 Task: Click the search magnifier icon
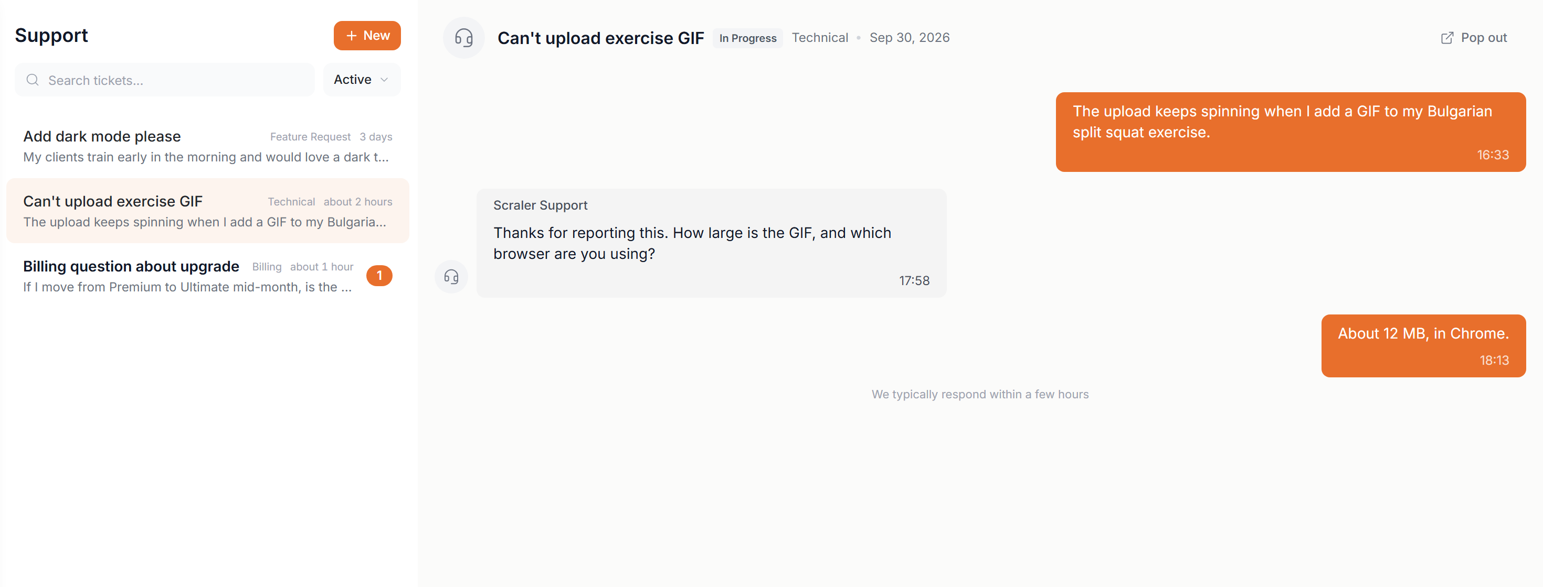33,80
